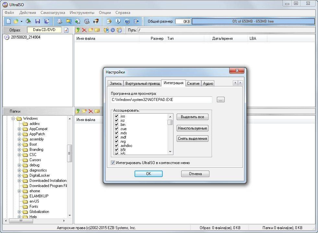Screen dimensions: 318x233
Task: Click the Open file folder icon
Action: tap(16, 21)
